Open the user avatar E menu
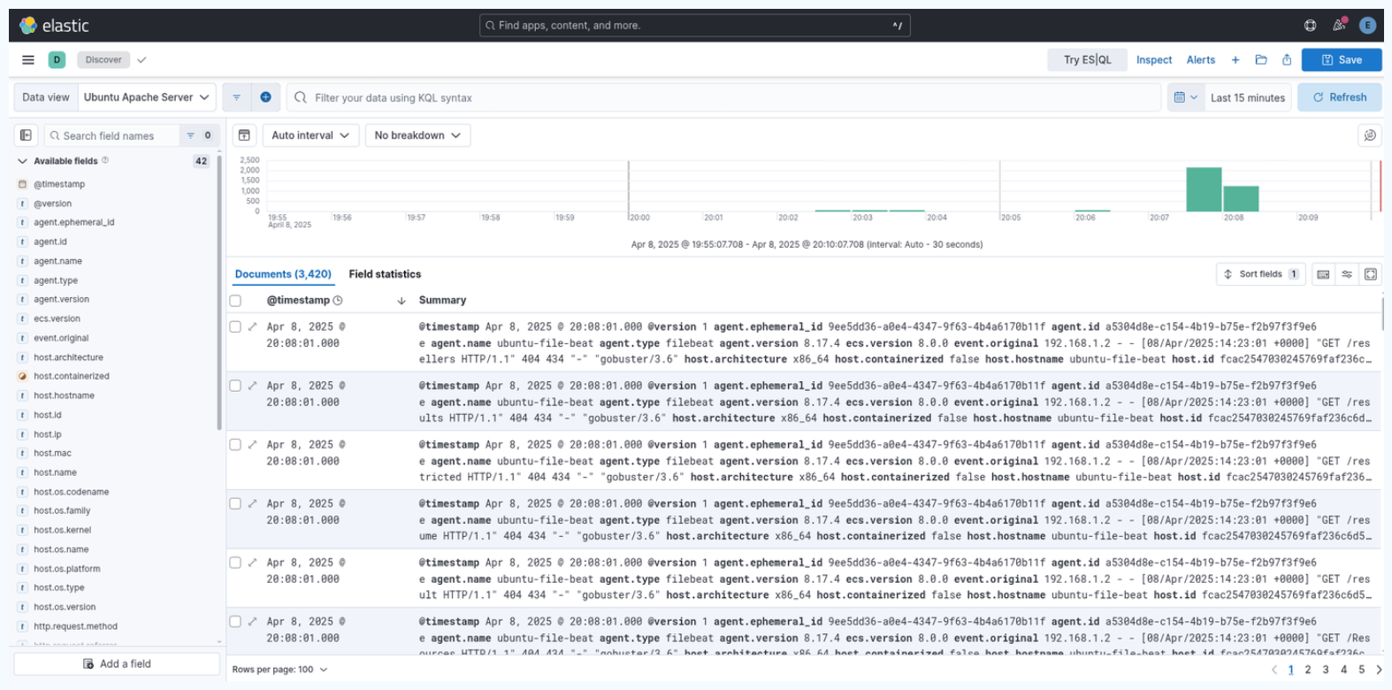This screenshot has width=1392, height=690. [x=1367, y=26]
